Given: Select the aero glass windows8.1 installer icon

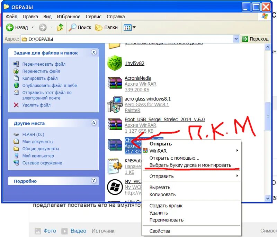Looking at the screenshot, I should (x=115, y=104).
